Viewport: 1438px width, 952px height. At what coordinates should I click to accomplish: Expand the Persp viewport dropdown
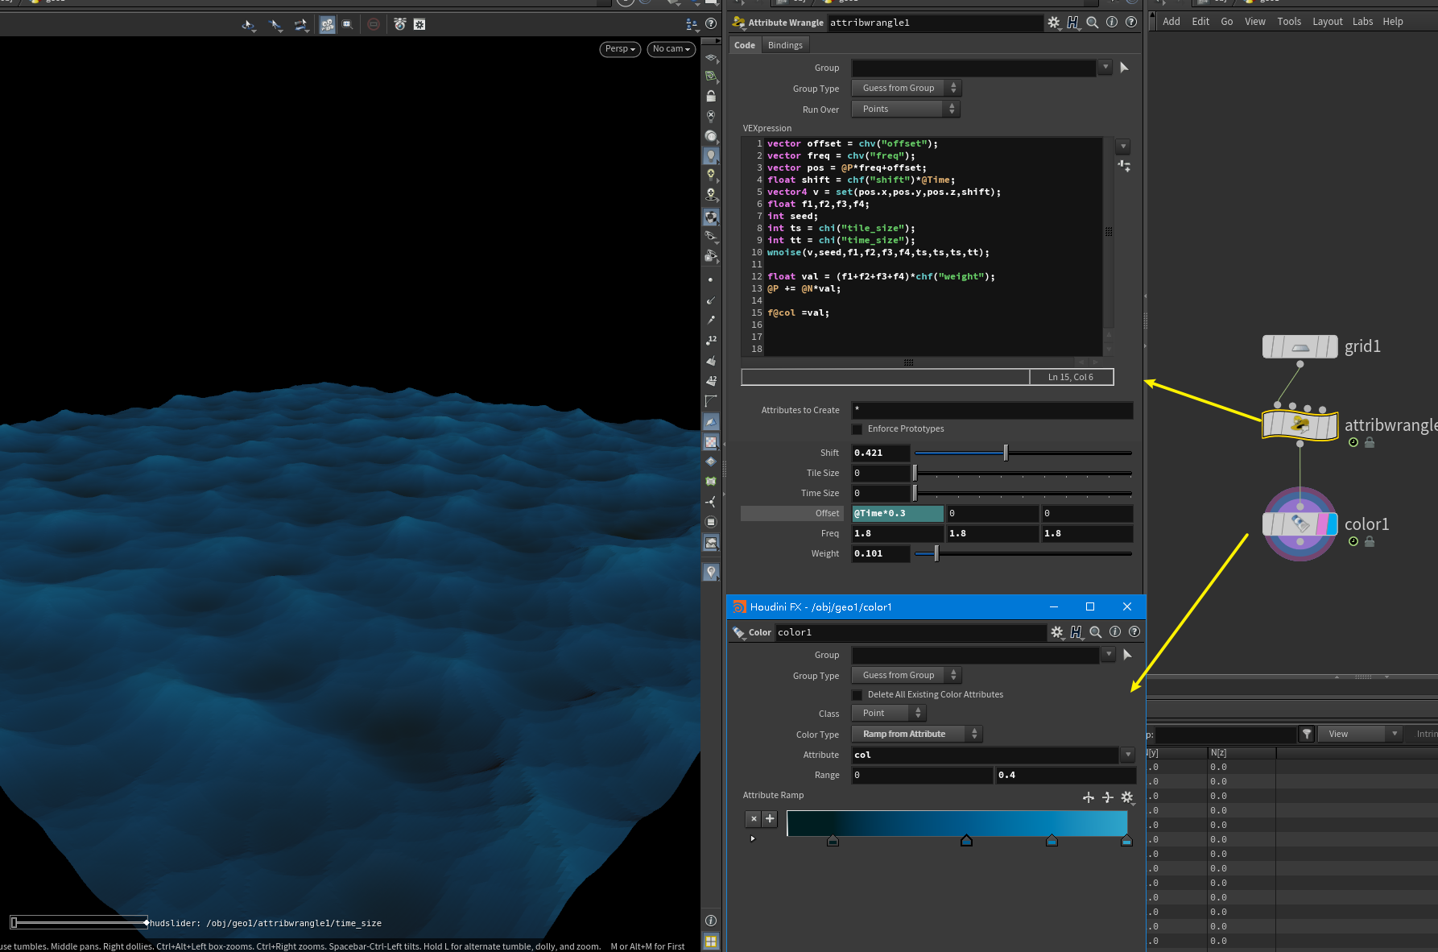[x=620, y=49]
